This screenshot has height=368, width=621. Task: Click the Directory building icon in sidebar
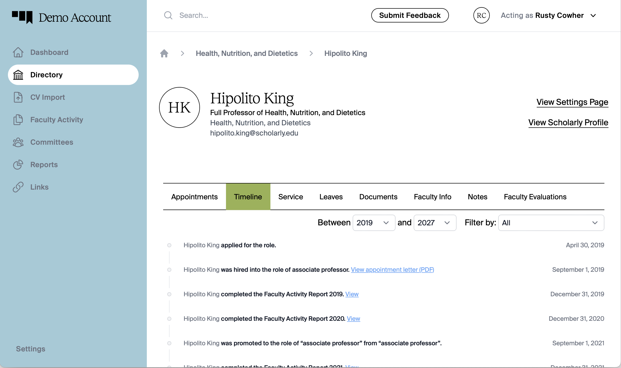[18, 75]
